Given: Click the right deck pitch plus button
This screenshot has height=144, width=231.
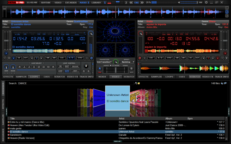Looking at the screenshot, I should pyautogui.click(x=227, y=58).
